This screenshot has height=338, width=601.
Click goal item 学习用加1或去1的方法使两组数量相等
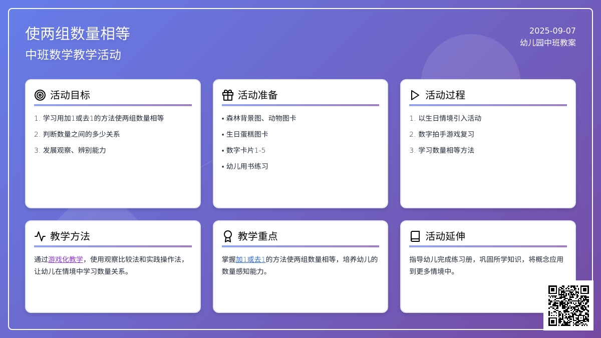coord(103,118)
